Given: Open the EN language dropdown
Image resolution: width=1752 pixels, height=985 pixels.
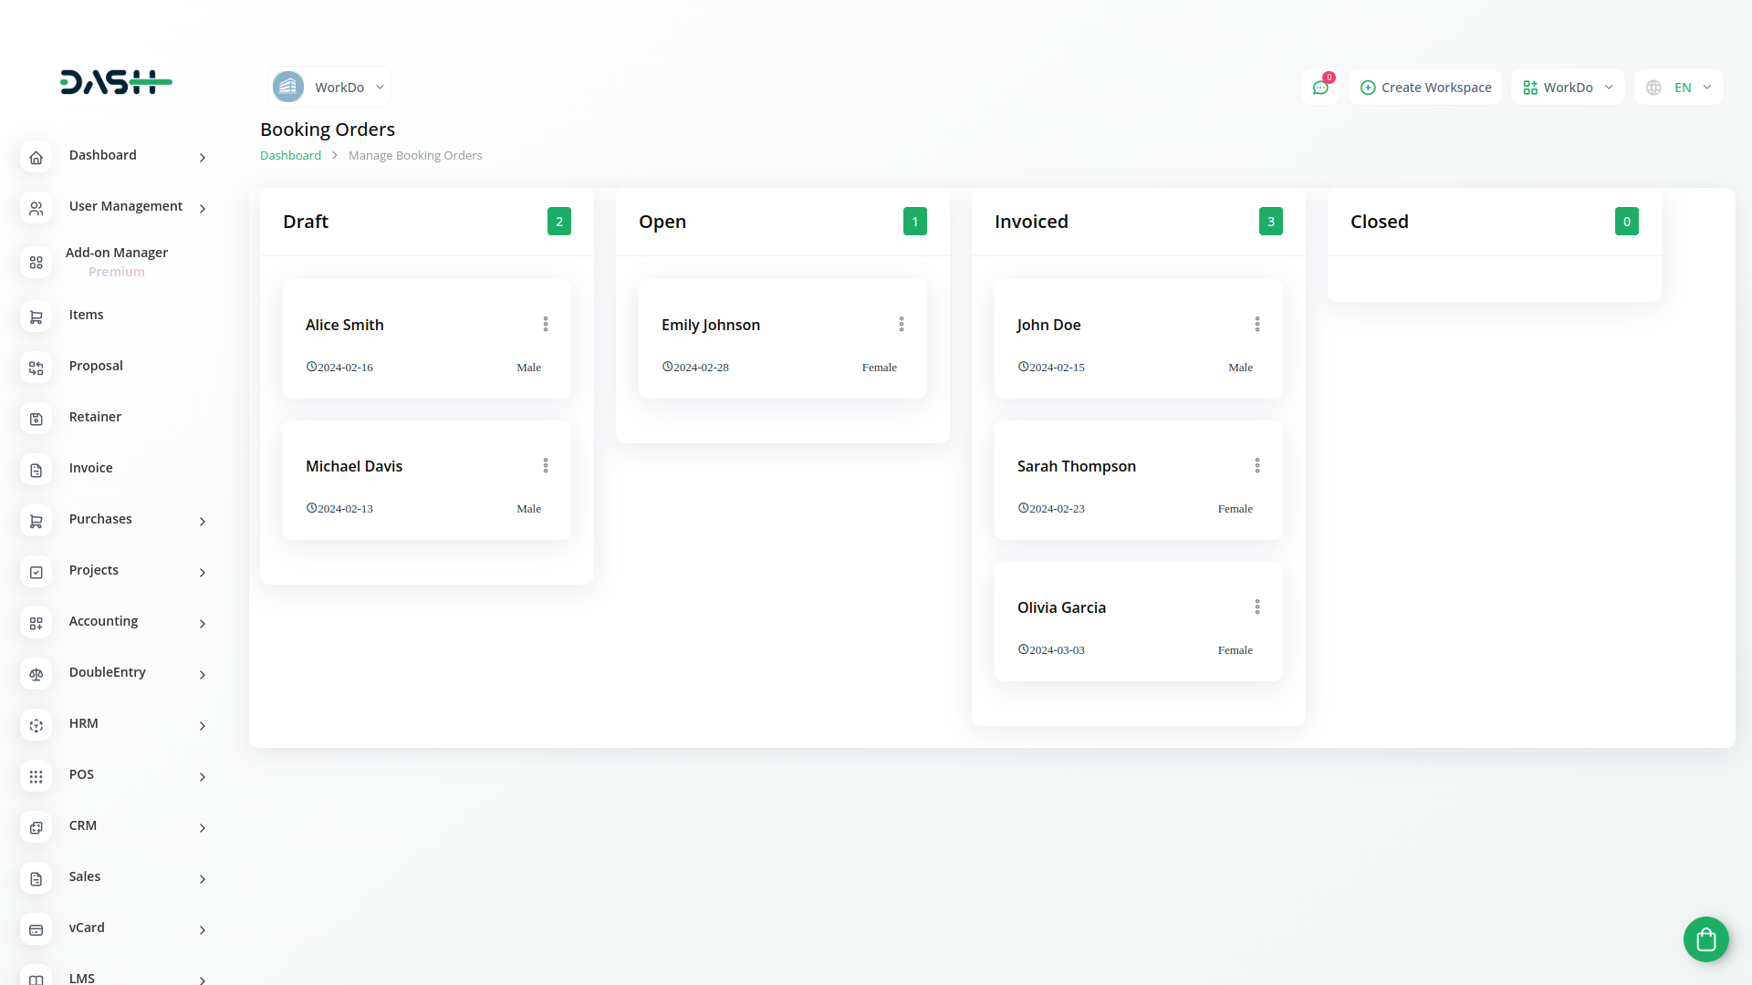Looking at the screenshot, I should 1679,88.
